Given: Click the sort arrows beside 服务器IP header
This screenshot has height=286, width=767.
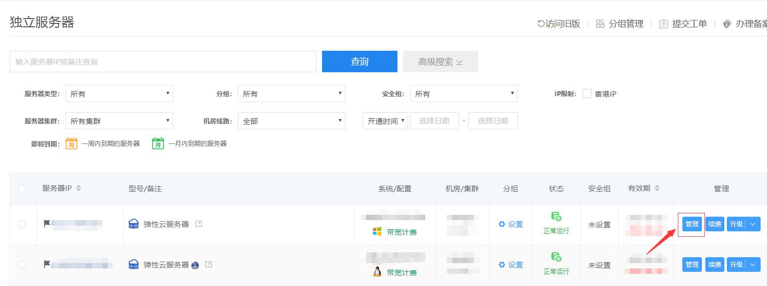Looking at the screenshot, I should (x=79, y=188).
